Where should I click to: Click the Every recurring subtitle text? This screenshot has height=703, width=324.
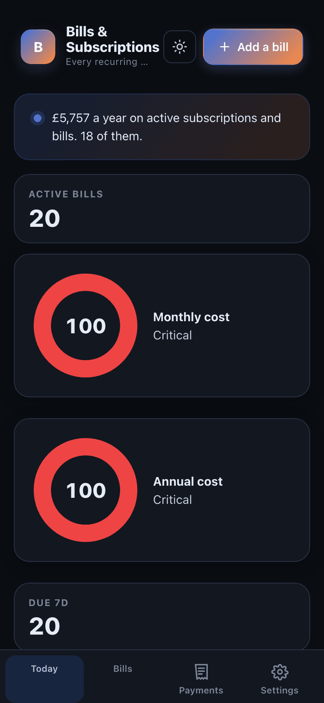[107, 62]
